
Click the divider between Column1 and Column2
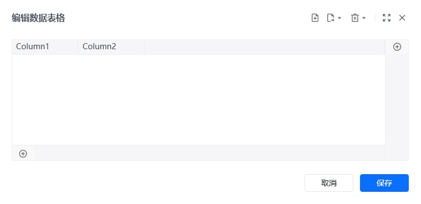pyautogui.click(x=78, y=46)
